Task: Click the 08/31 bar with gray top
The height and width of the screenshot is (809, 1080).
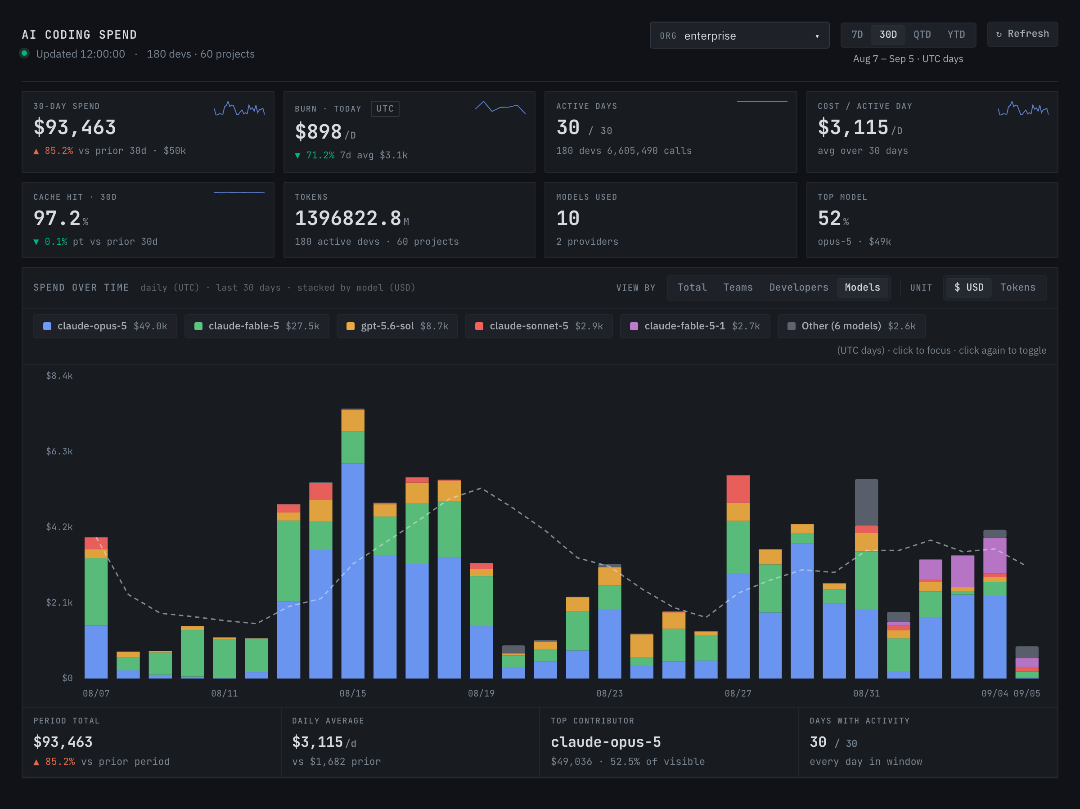Action: (866, 579)
